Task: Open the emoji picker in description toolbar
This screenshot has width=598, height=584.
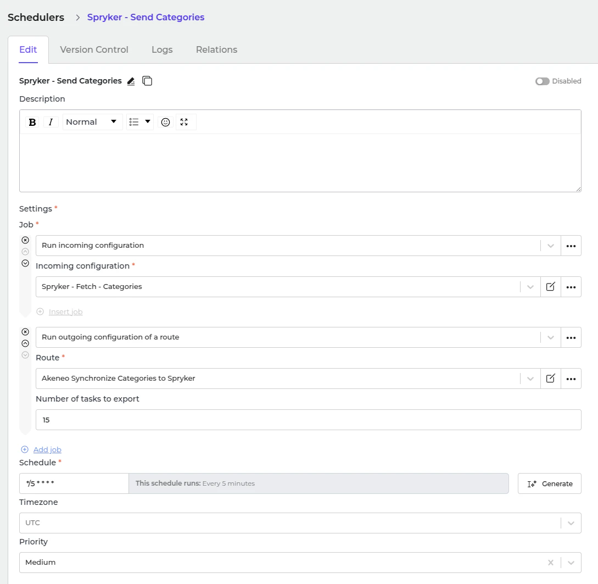Action: [x=165, y=122]
